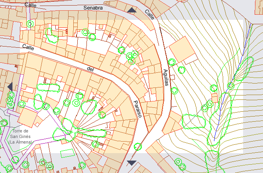
Task: Click the 'Torre de San Ginés (La Almena)' label
Action: [x=20, y=136]
